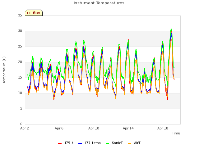The height and width of the screenshot is (149, 199).
Task: Click the Temperature (C) axis label
Action: tap(4, 70)
